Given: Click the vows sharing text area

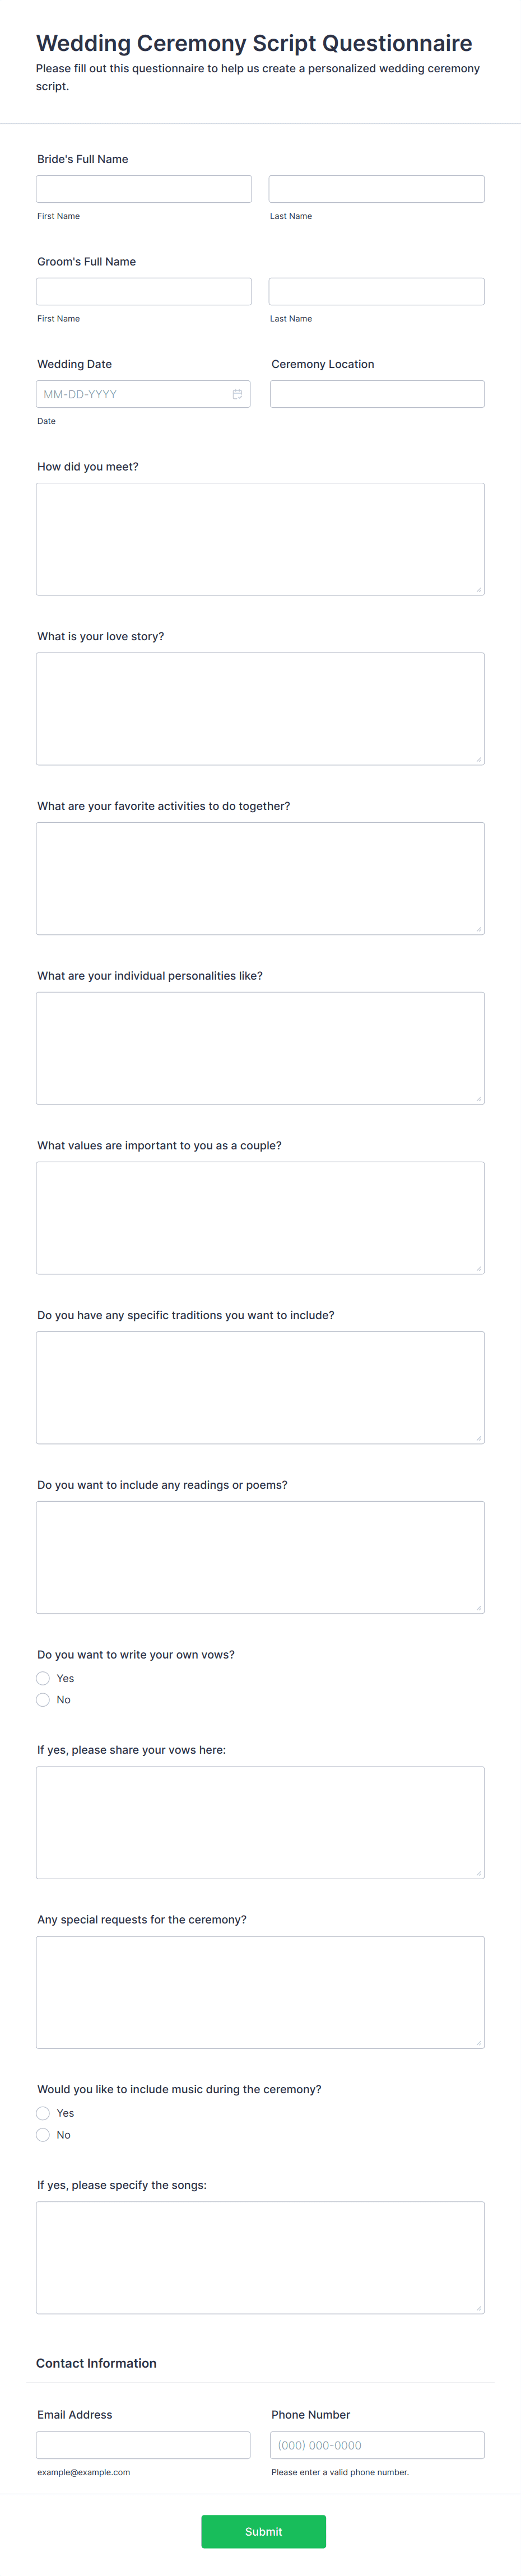Looking at the screenshot, I should (259, 1822).
